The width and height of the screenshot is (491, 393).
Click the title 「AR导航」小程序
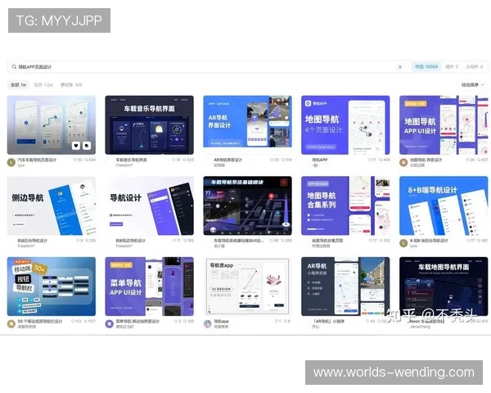(329, 321)
